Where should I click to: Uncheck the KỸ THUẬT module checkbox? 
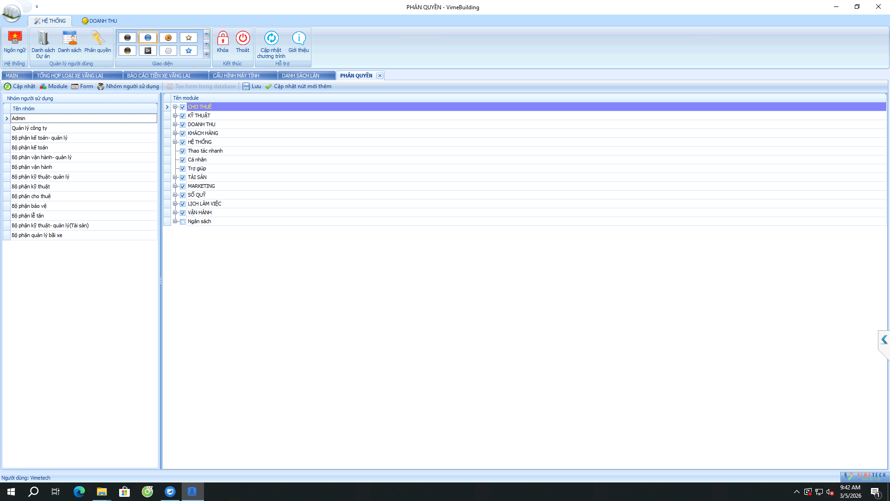(x=183, y=116)
